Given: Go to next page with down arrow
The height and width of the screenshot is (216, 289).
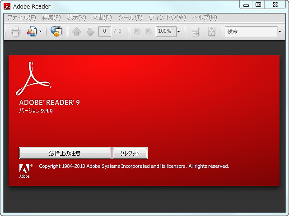Looking at the screenshot, I should click(x=90, y=31).
